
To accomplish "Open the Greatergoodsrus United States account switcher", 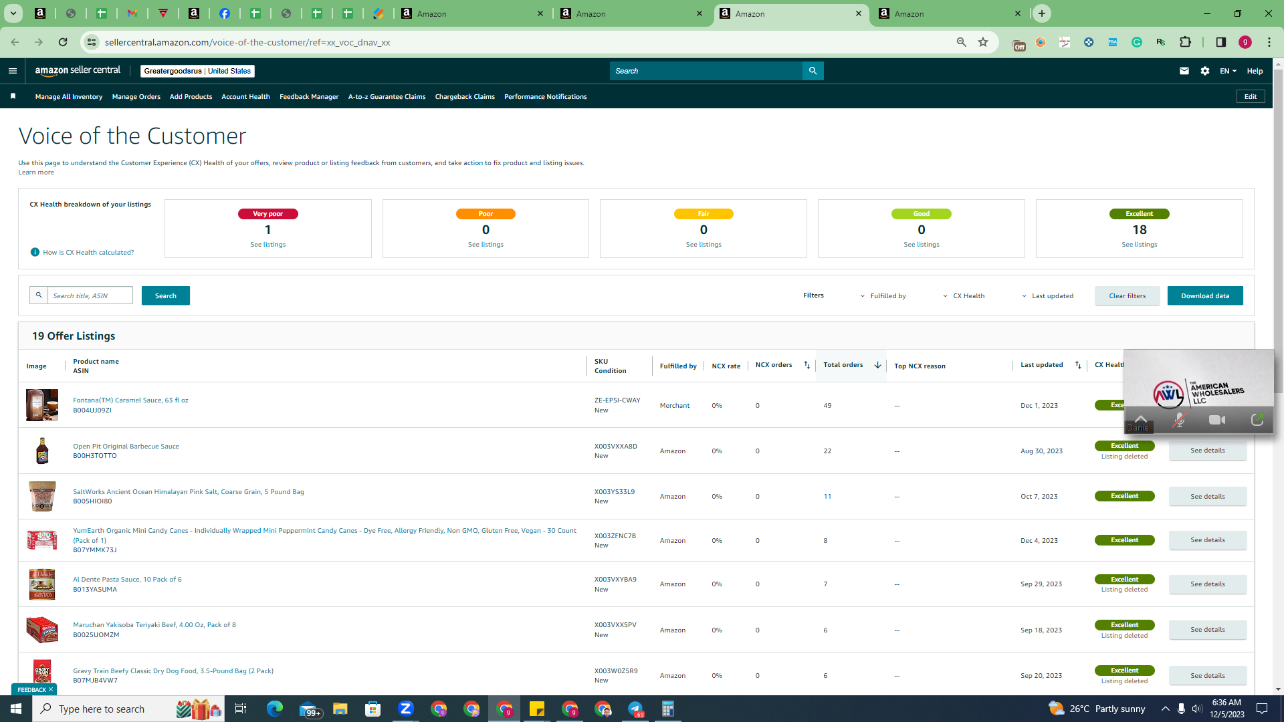I will [197, 71].
